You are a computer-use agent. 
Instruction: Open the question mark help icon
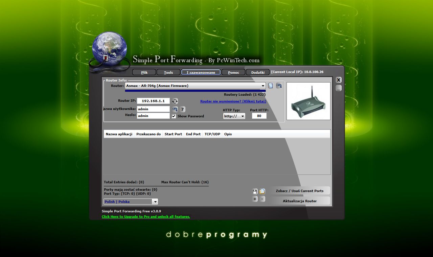tap(182, 109)
